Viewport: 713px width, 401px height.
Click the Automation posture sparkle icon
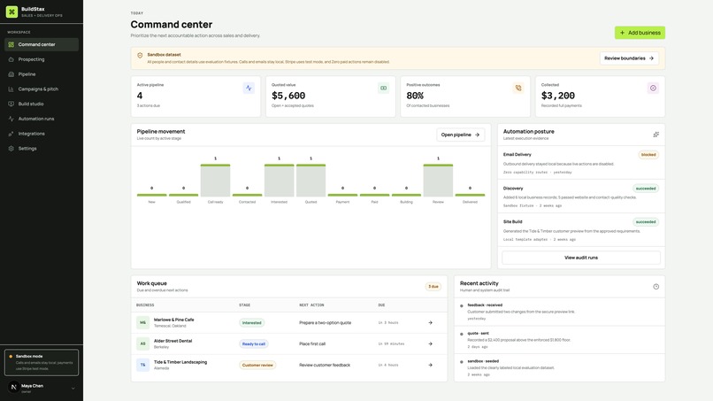pyautogui.click(x=655, y=135)
